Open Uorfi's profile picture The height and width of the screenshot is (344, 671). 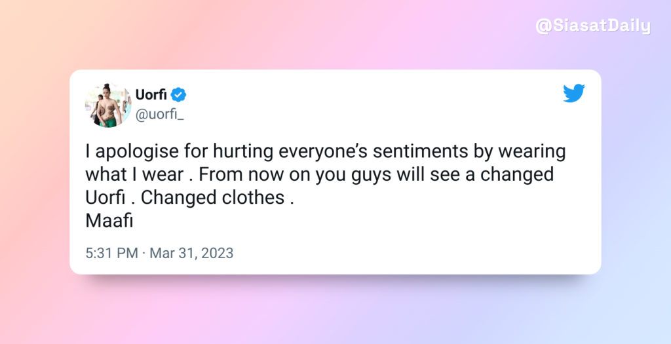point(108,105)
